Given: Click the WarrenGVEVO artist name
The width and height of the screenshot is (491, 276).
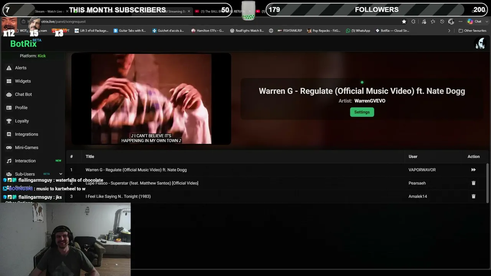Looking at the screenshot, I should (370, 101).
